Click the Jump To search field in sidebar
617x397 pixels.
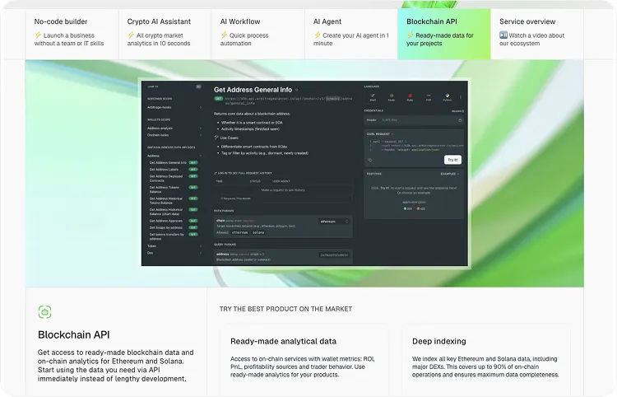click(x=174, y=86)
